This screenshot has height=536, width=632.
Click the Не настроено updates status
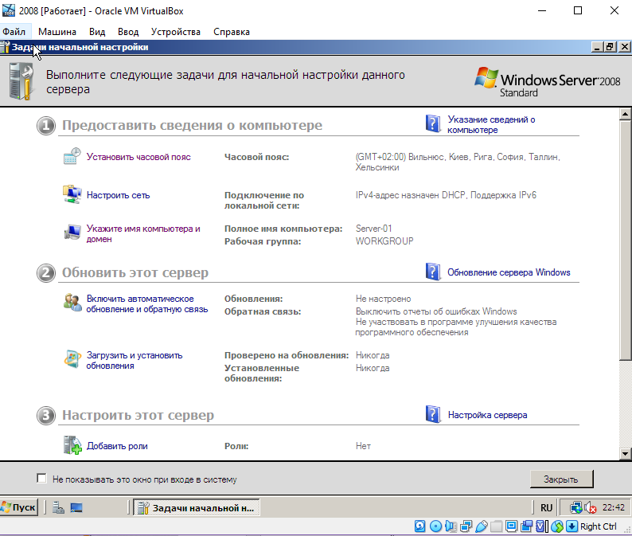click(383, 299)
